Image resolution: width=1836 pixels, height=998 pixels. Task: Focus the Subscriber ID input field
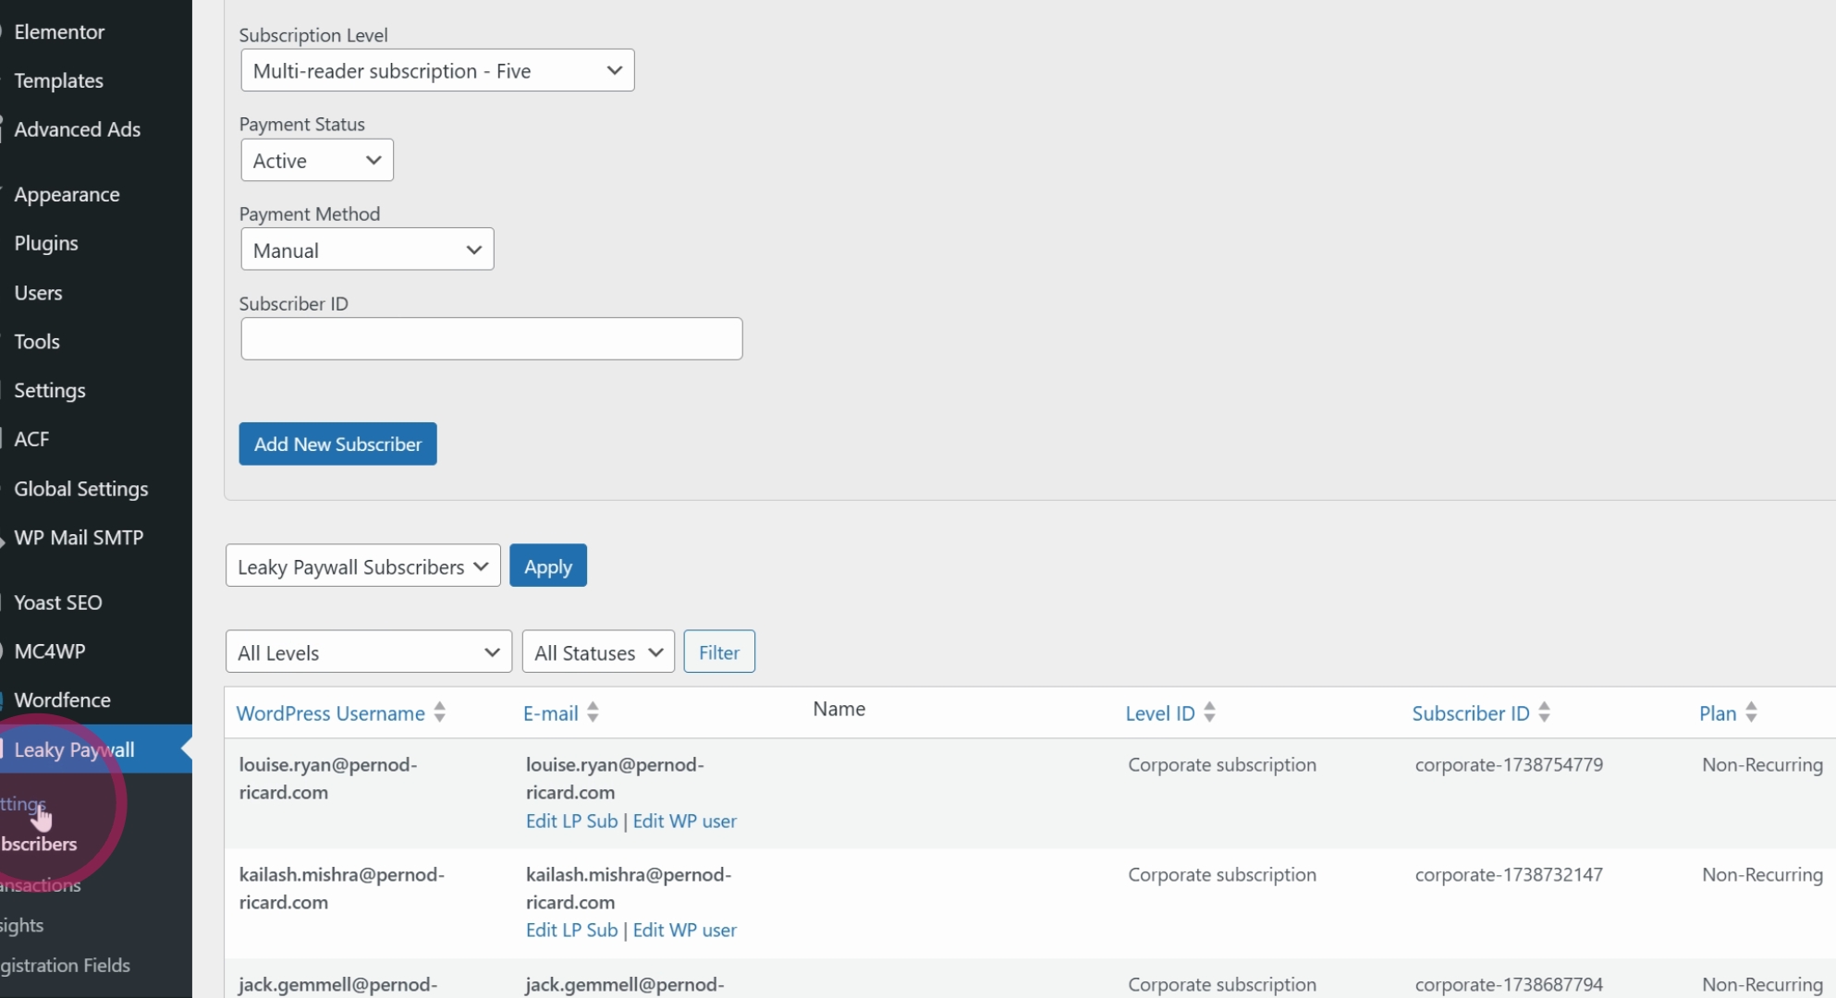(x=492, y=339)
